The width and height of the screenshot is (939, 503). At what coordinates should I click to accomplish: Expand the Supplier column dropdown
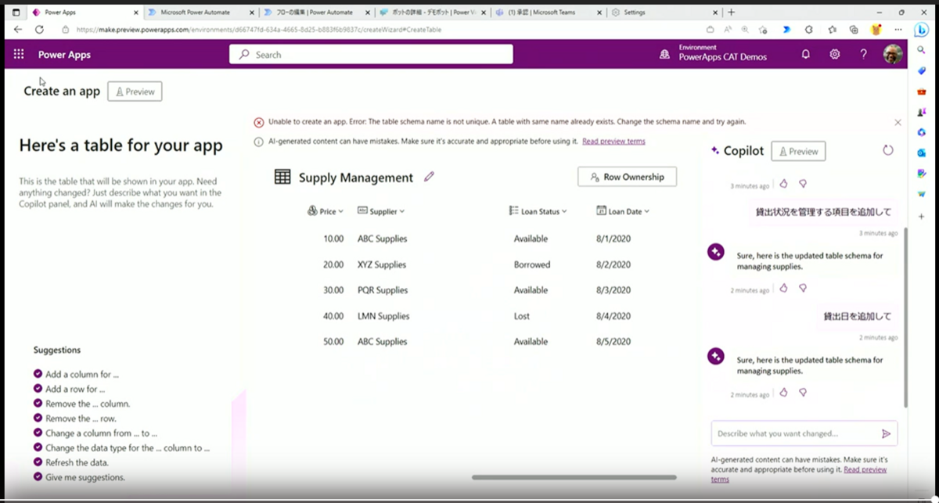(x=401, y=211)
